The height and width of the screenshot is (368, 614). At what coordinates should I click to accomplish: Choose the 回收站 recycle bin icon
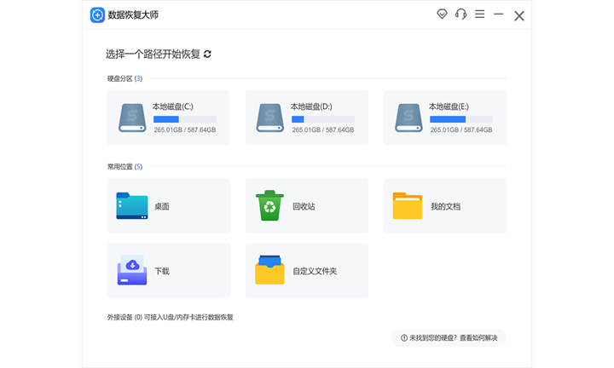coord(269,205)
